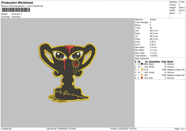
Task: Click the 'Stop Sequence:' heading
Action: [x=142, y=58]
